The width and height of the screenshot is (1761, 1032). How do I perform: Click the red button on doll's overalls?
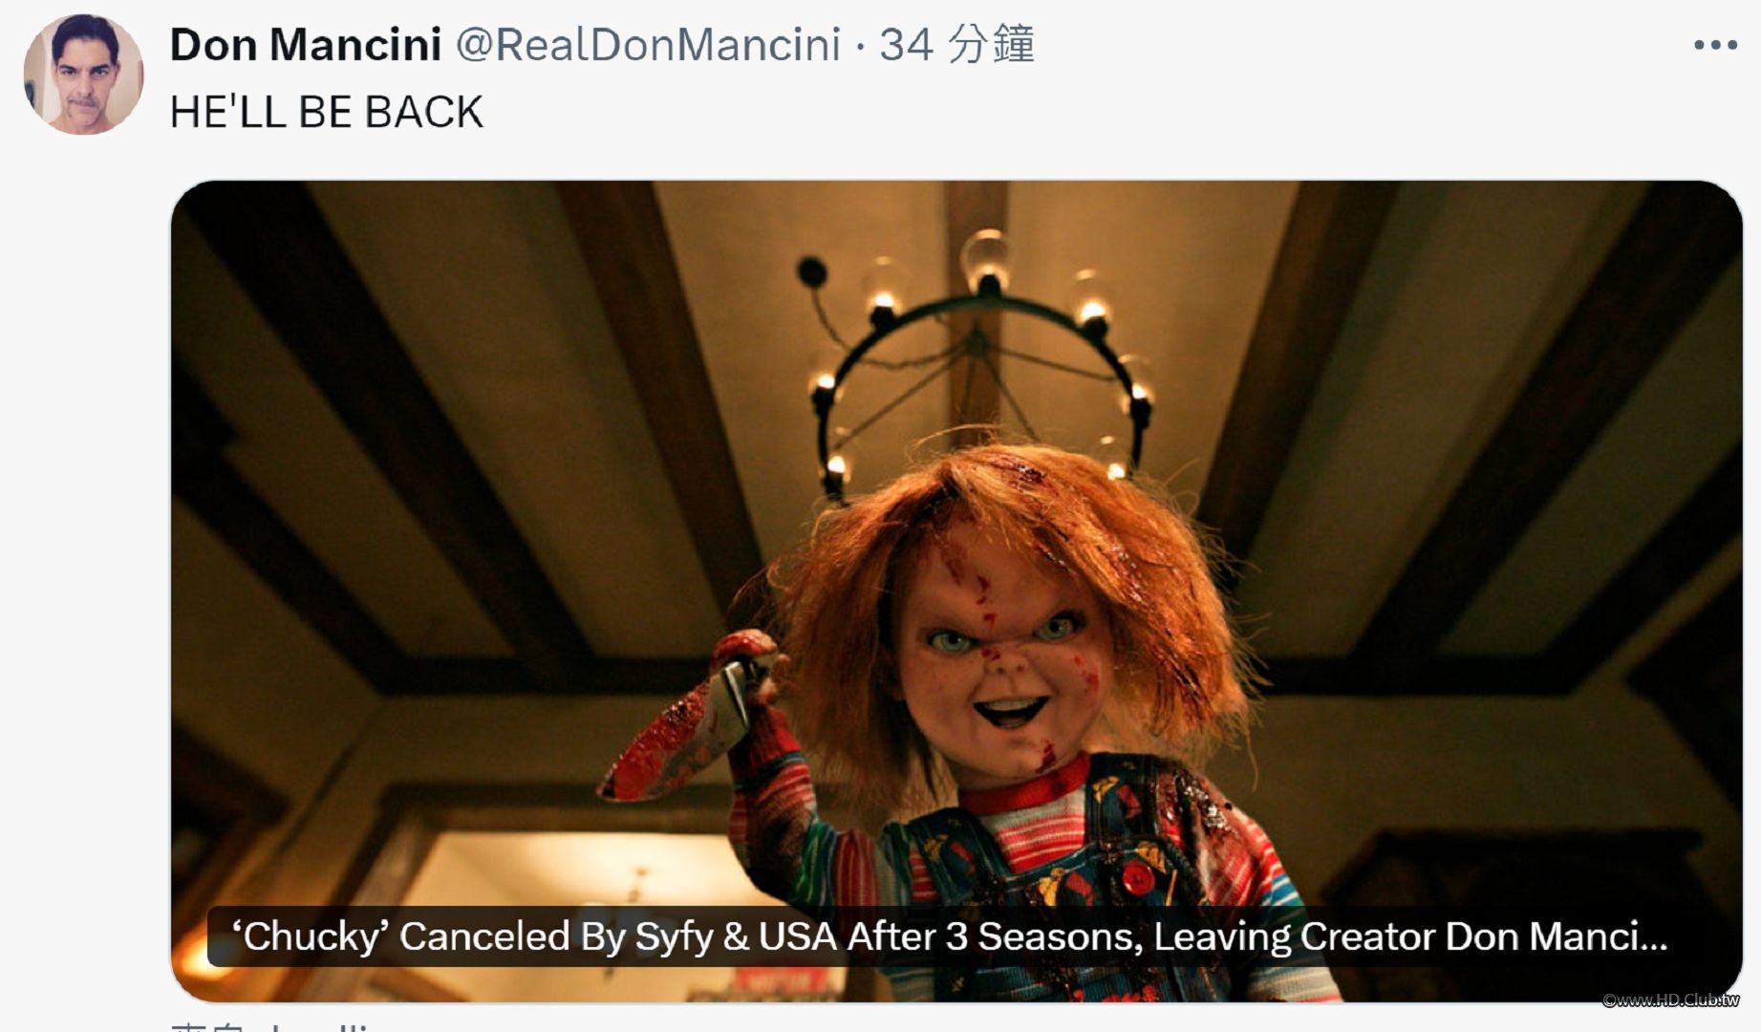1136,877
